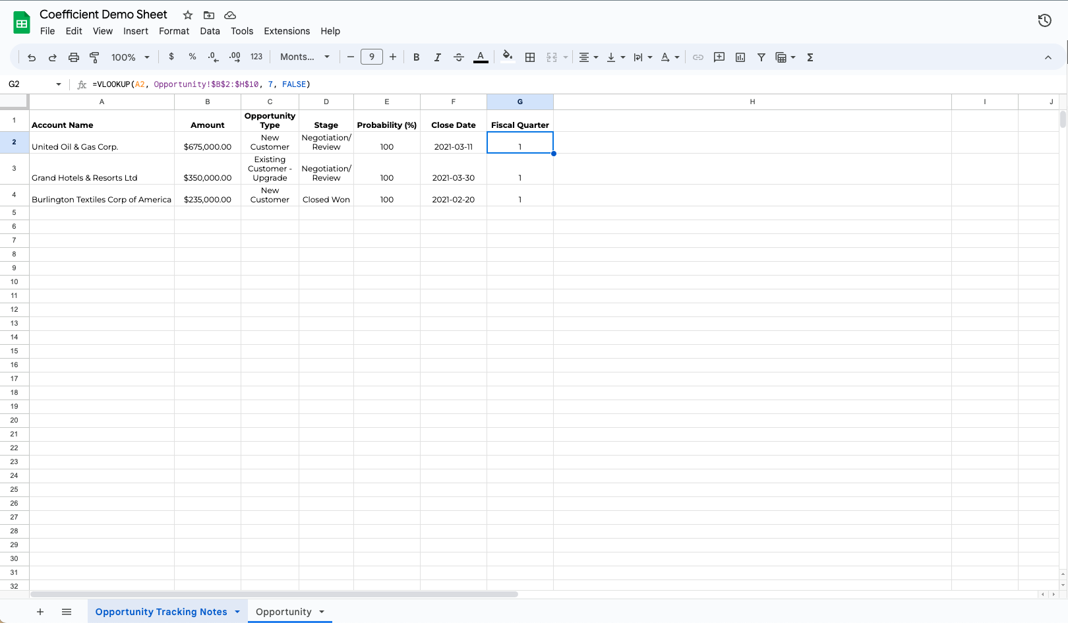Open vertical align dropdown
Image resolution: width=1068 pixels, height=623 pixels.
[616, 57]
